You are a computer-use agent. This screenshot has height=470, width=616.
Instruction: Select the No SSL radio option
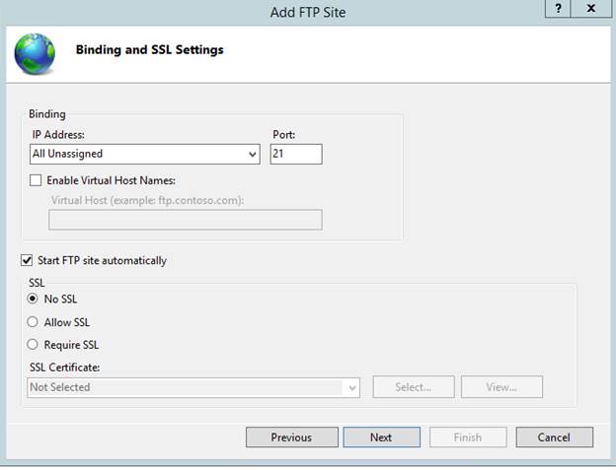click(34, 299)
